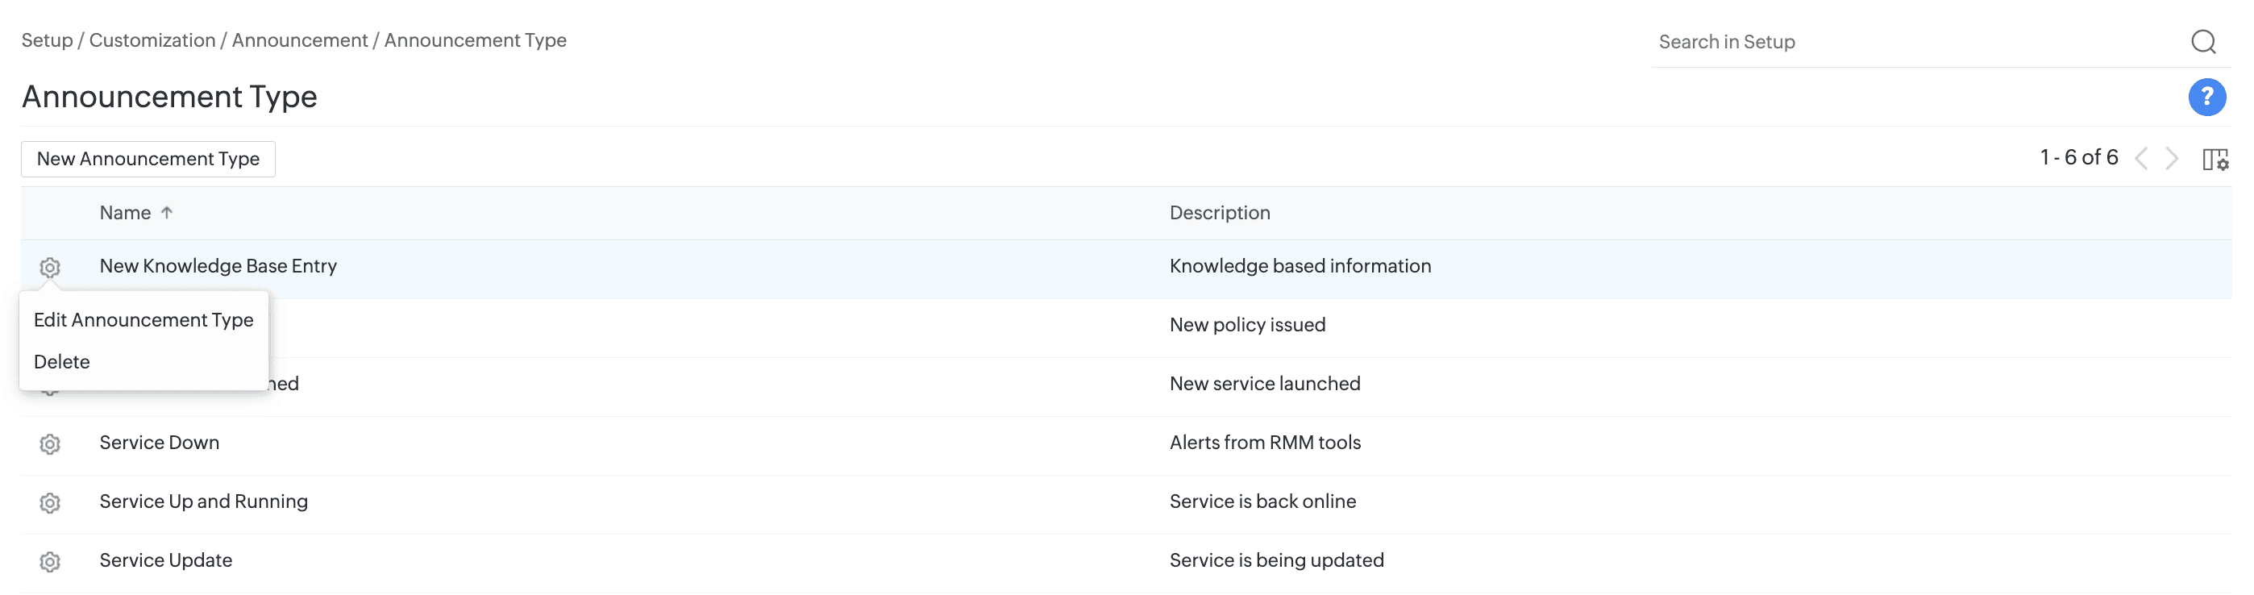Open the Service Down announcement type

coord(160,443)
